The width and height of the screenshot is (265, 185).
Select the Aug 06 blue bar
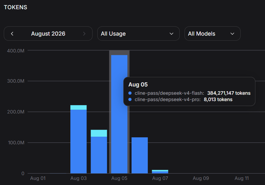point(139,155)
